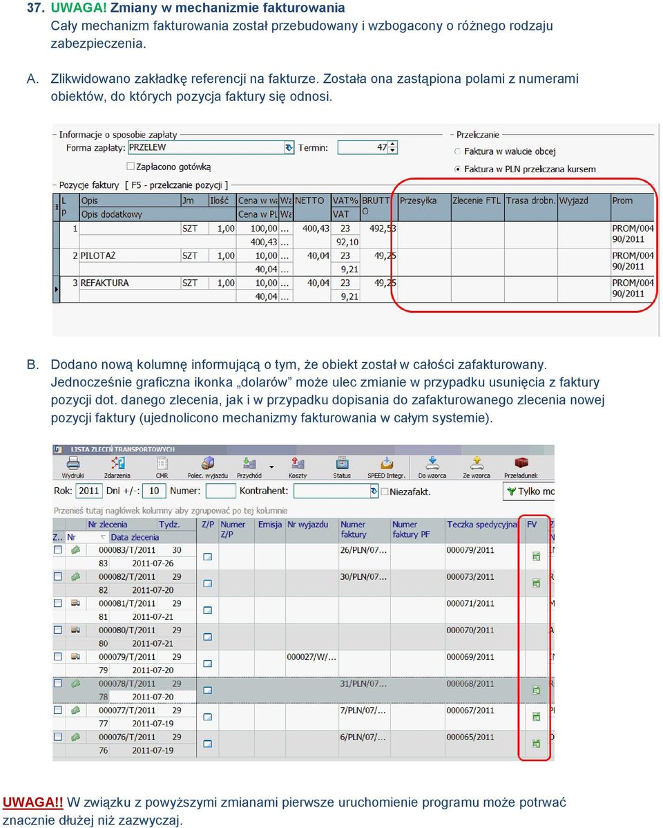
Task: Tick checkbox for order 000080/T/2011
Action: [57, 630]
